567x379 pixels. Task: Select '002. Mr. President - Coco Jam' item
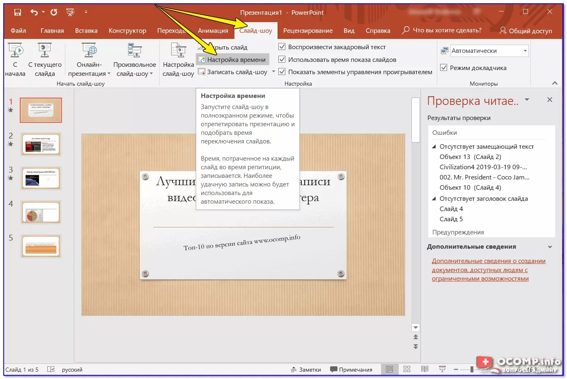[484, 177]
